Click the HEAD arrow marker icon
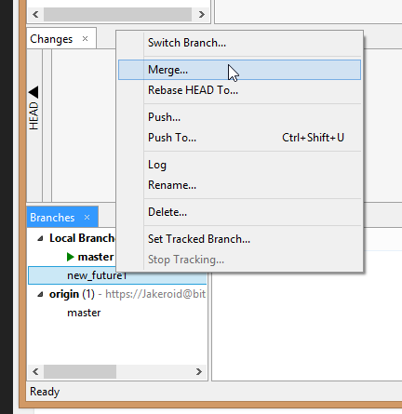The image size is (402, 414). coord(33,92)
